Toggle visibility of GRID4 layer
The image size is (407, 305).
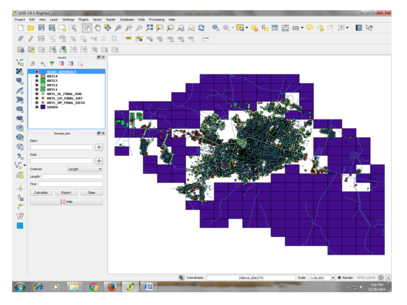[37, 107]
